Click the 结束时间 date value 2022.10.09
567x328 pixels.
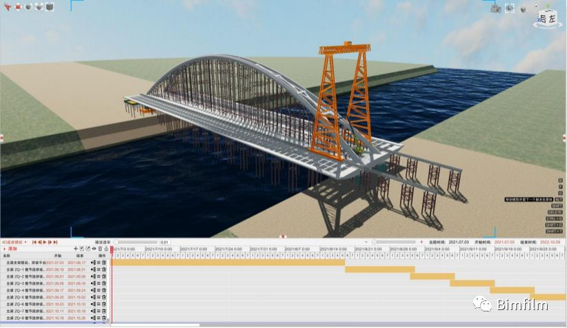coord(550,242)
